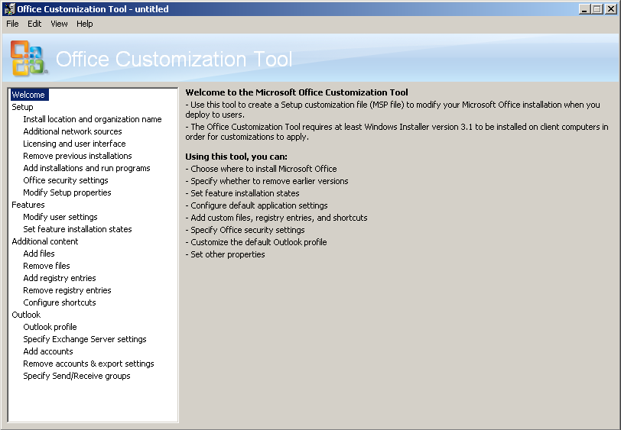621x430 pixels.
Task: Open the Outlook profile page
Action: pos(50,327)
